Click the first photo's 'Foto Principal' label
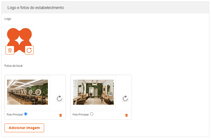This screenshot has width=211, height=139. 15,114
